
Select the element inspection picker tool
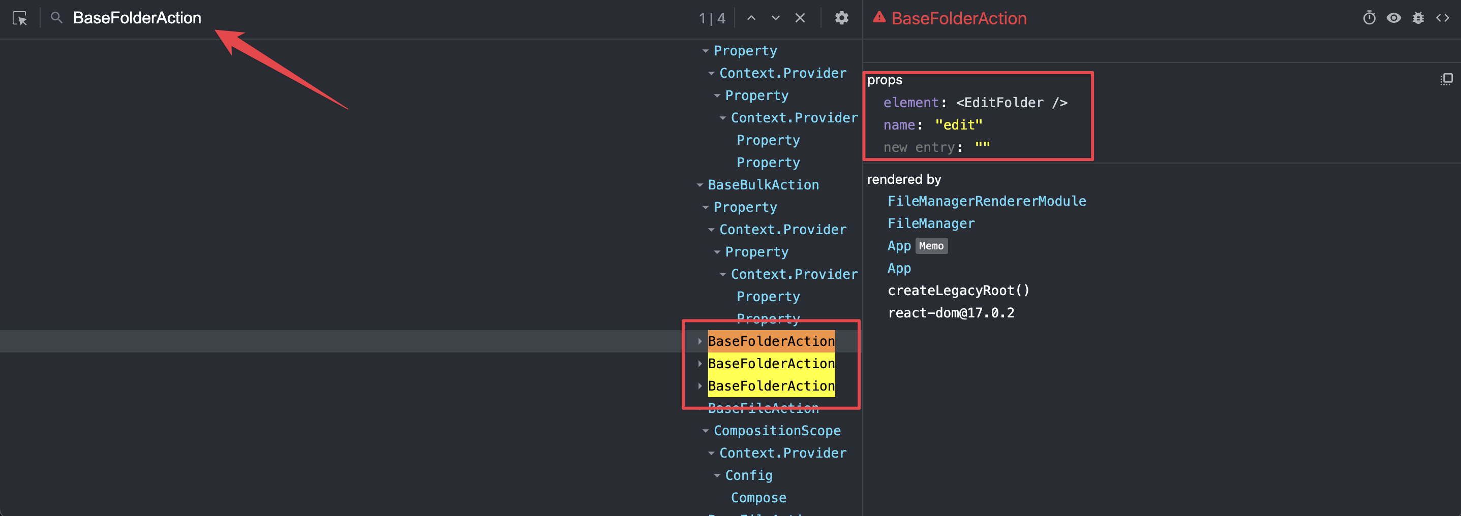click(x=20, y=19)
